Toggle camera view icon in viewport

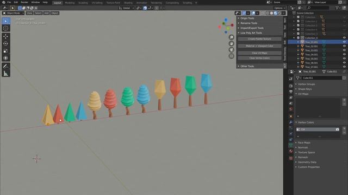point(231,50)
